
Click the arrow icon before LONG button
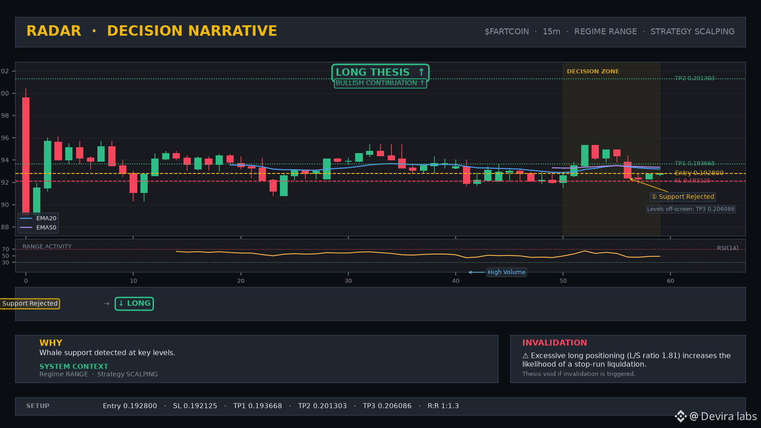106,304
